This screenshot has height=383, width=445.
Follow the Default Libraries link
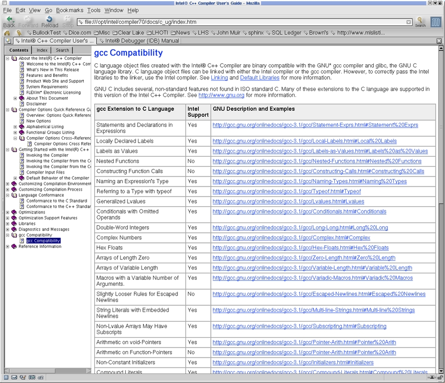[260, 78]
